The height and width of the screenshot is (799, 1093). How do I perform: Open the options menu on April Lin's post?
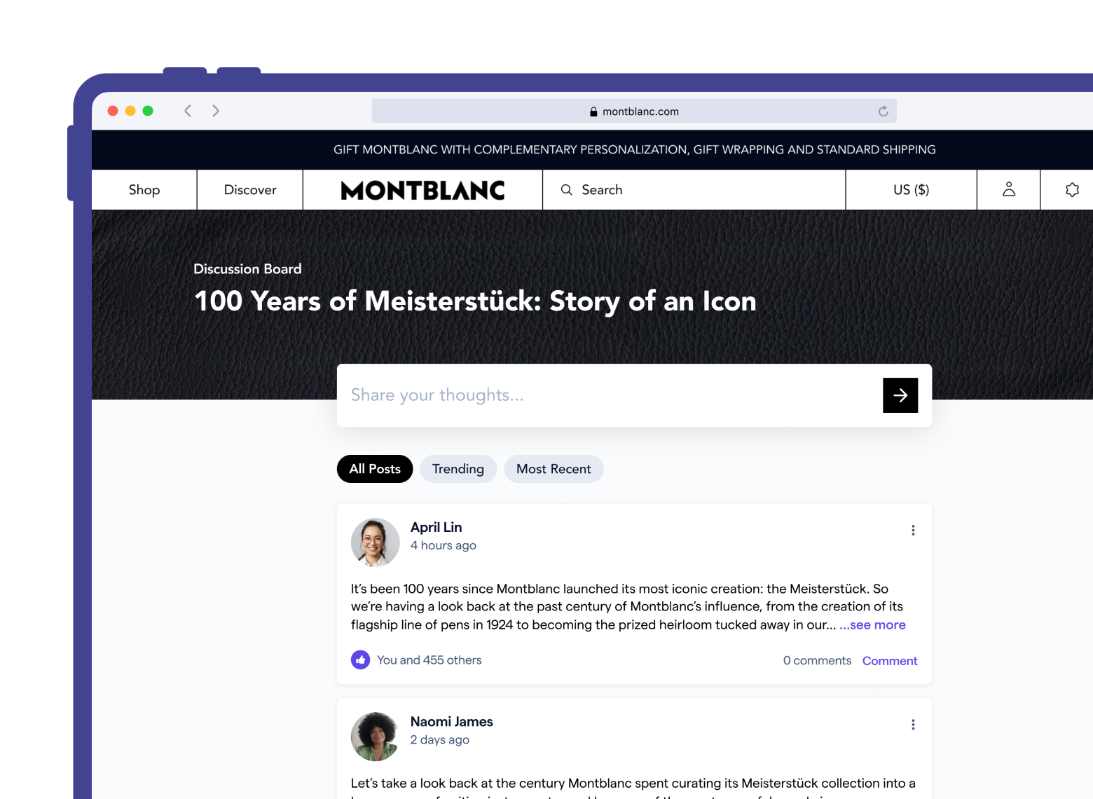coord(913,531)
